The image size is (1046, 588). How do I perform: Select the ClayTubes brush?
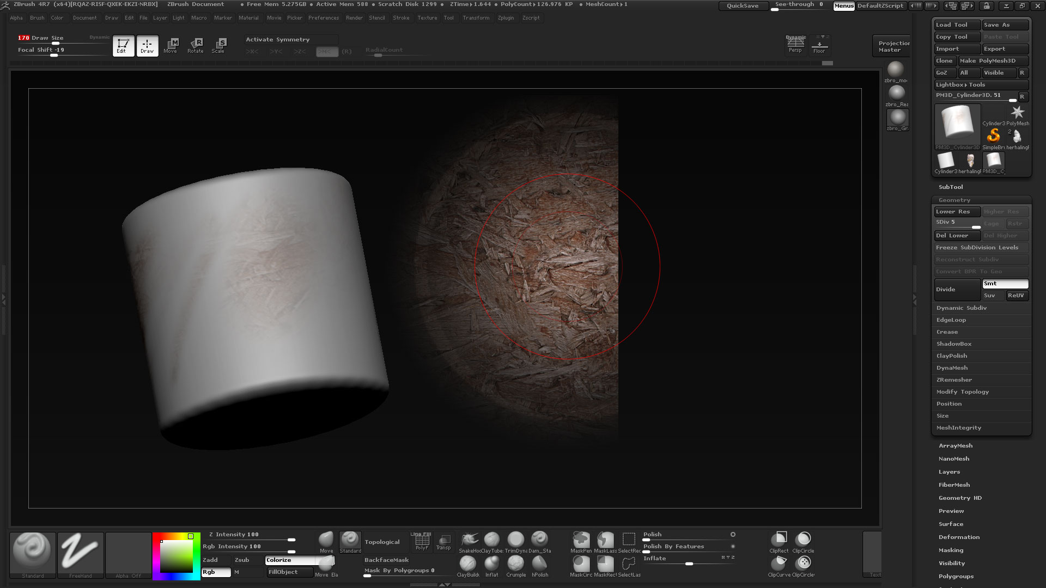click(x=492, y=542)
